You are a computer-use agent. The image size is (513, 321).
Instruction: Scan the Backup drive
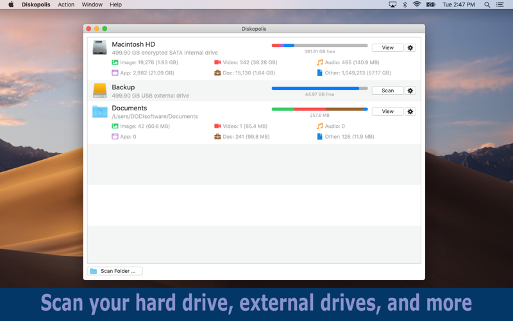pyautogui.click(x=388, y=91)
